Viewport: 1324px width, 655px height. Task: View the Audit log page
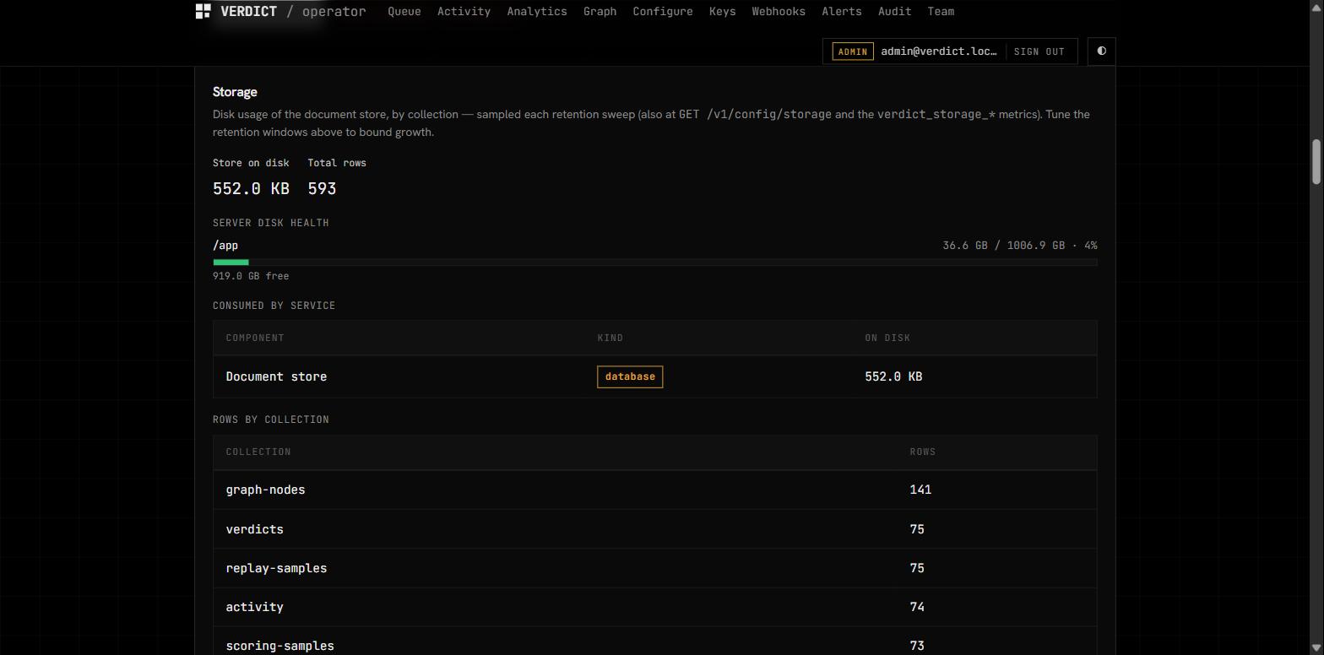(x=894, y=12)
